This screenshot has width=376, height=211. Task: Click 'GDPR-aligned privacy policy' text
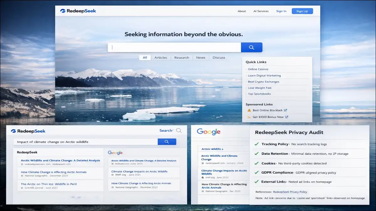316,173
